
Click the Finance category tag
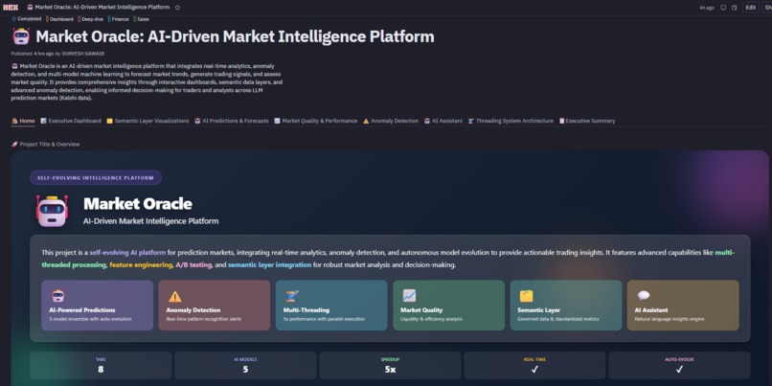(x=119, y=19)
